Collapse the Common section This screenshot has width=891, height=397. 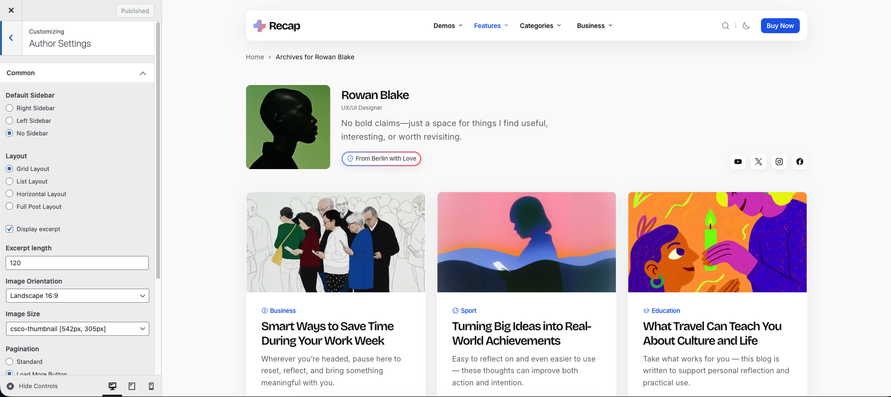tap(143, 73)
